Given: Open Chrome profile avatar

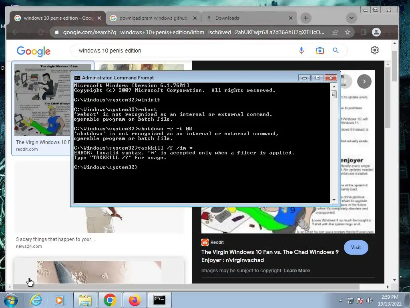Looking at the screenshot, I should 376,32.
